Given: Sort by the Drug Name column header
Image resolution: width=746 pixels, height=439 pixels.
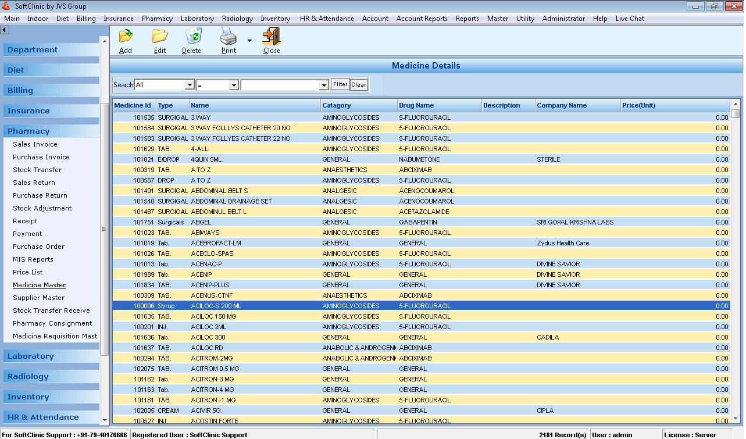Looking at the screenshot, I should (415, 105).
